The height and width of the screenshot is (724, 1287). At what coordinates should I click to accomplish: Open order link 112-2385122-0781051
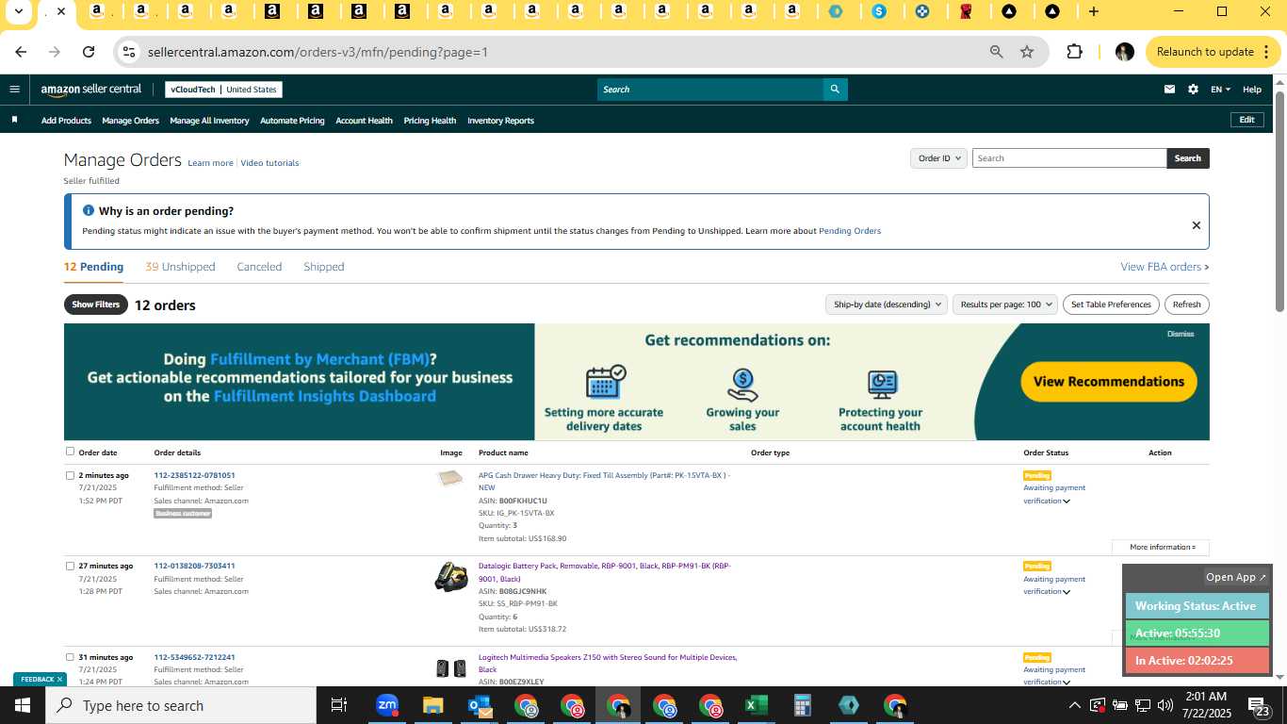[194, 475]
